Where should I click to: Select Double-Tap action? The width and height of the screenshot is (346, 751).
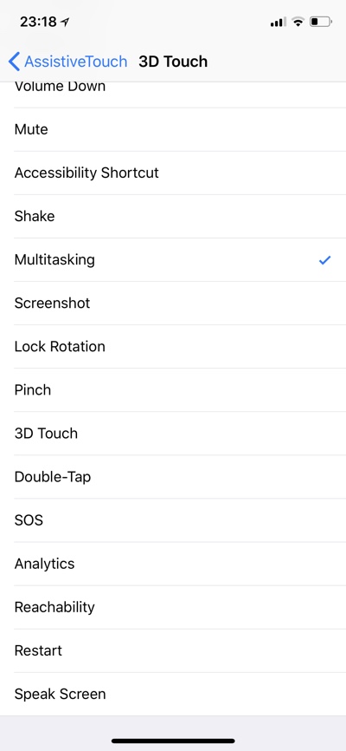click(x=173, y=477)
